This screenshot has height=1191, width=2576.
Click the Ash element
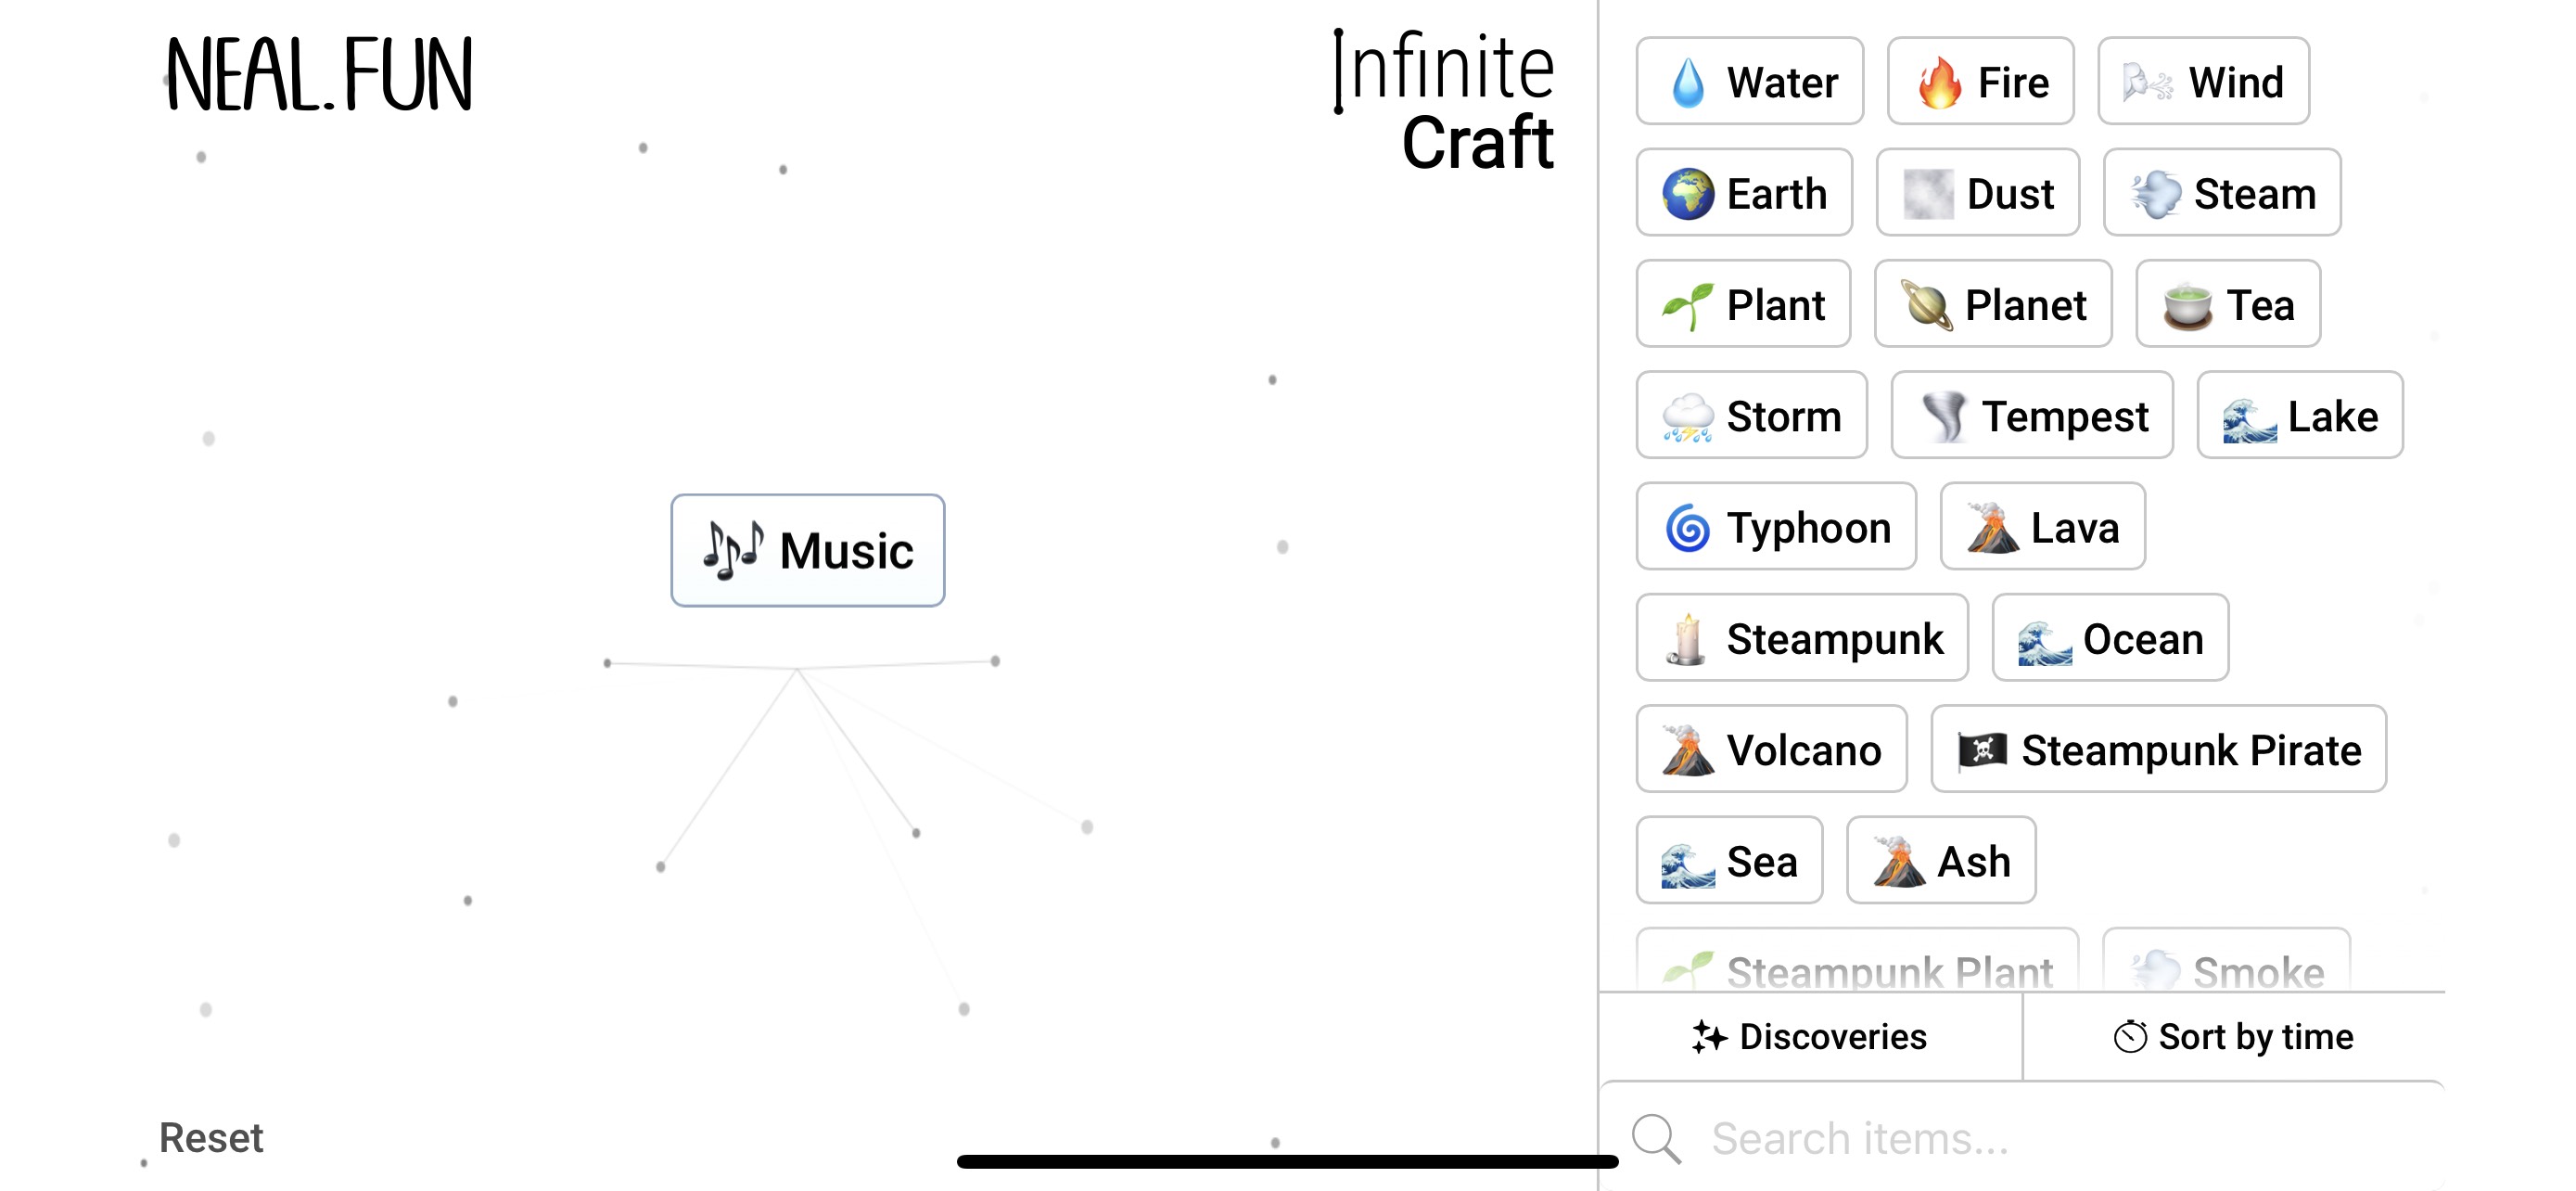click(1940, 861)
